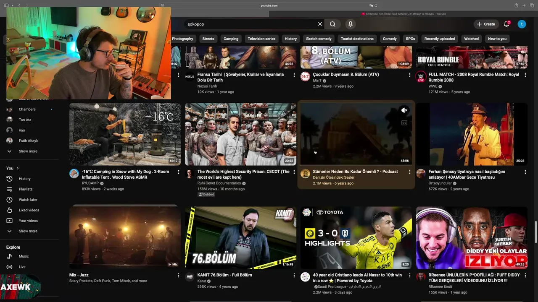Open options menu for KANIT 76.Bölüm video
Screen dimensions: 538x302
[x=294, y=276]
